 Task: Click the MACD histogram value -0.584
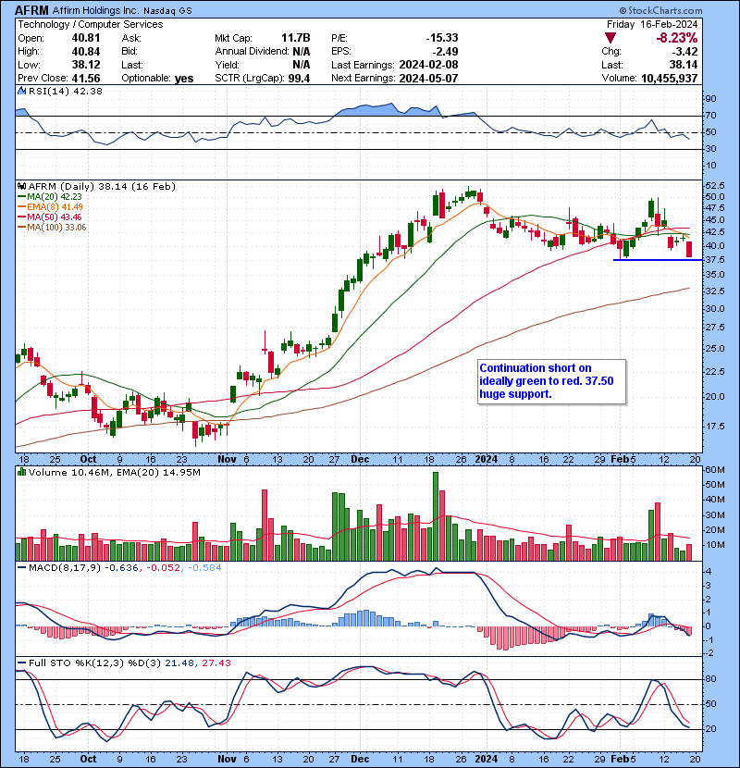pyautogui.click(x=204, y=568)
